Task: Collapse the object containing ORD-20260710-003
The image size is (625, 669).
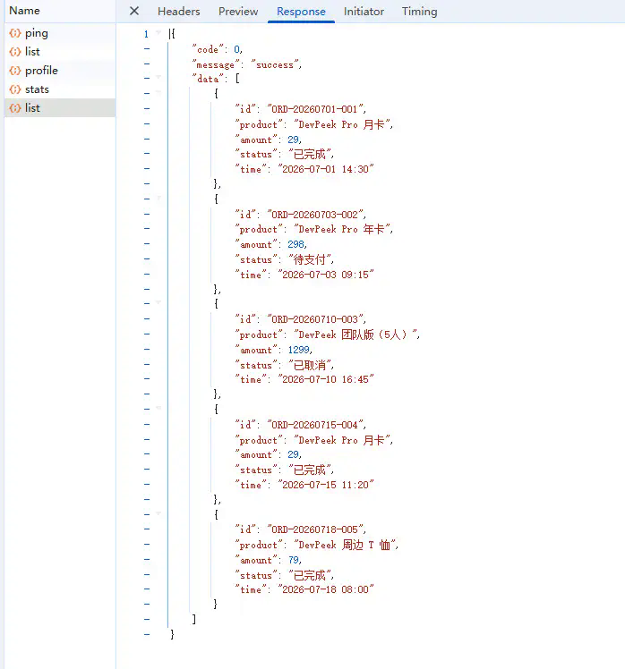Action: (158, 303)
